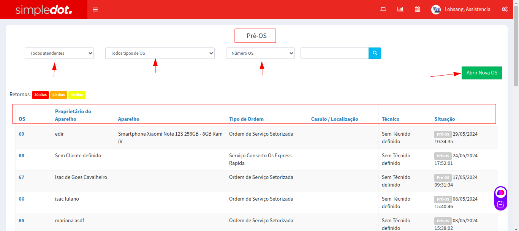Viewport: 519px width, 231px height.
Task: Click the settings gears icon
Action: [x=505, y=9]
